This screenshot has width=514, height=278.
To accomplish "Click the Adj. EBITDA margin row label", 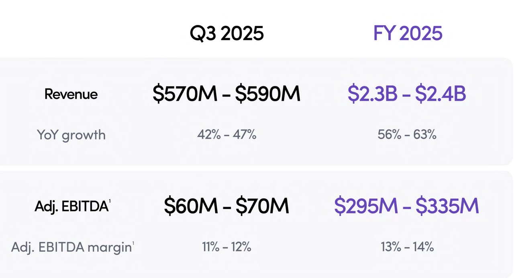I will (71, 247).
